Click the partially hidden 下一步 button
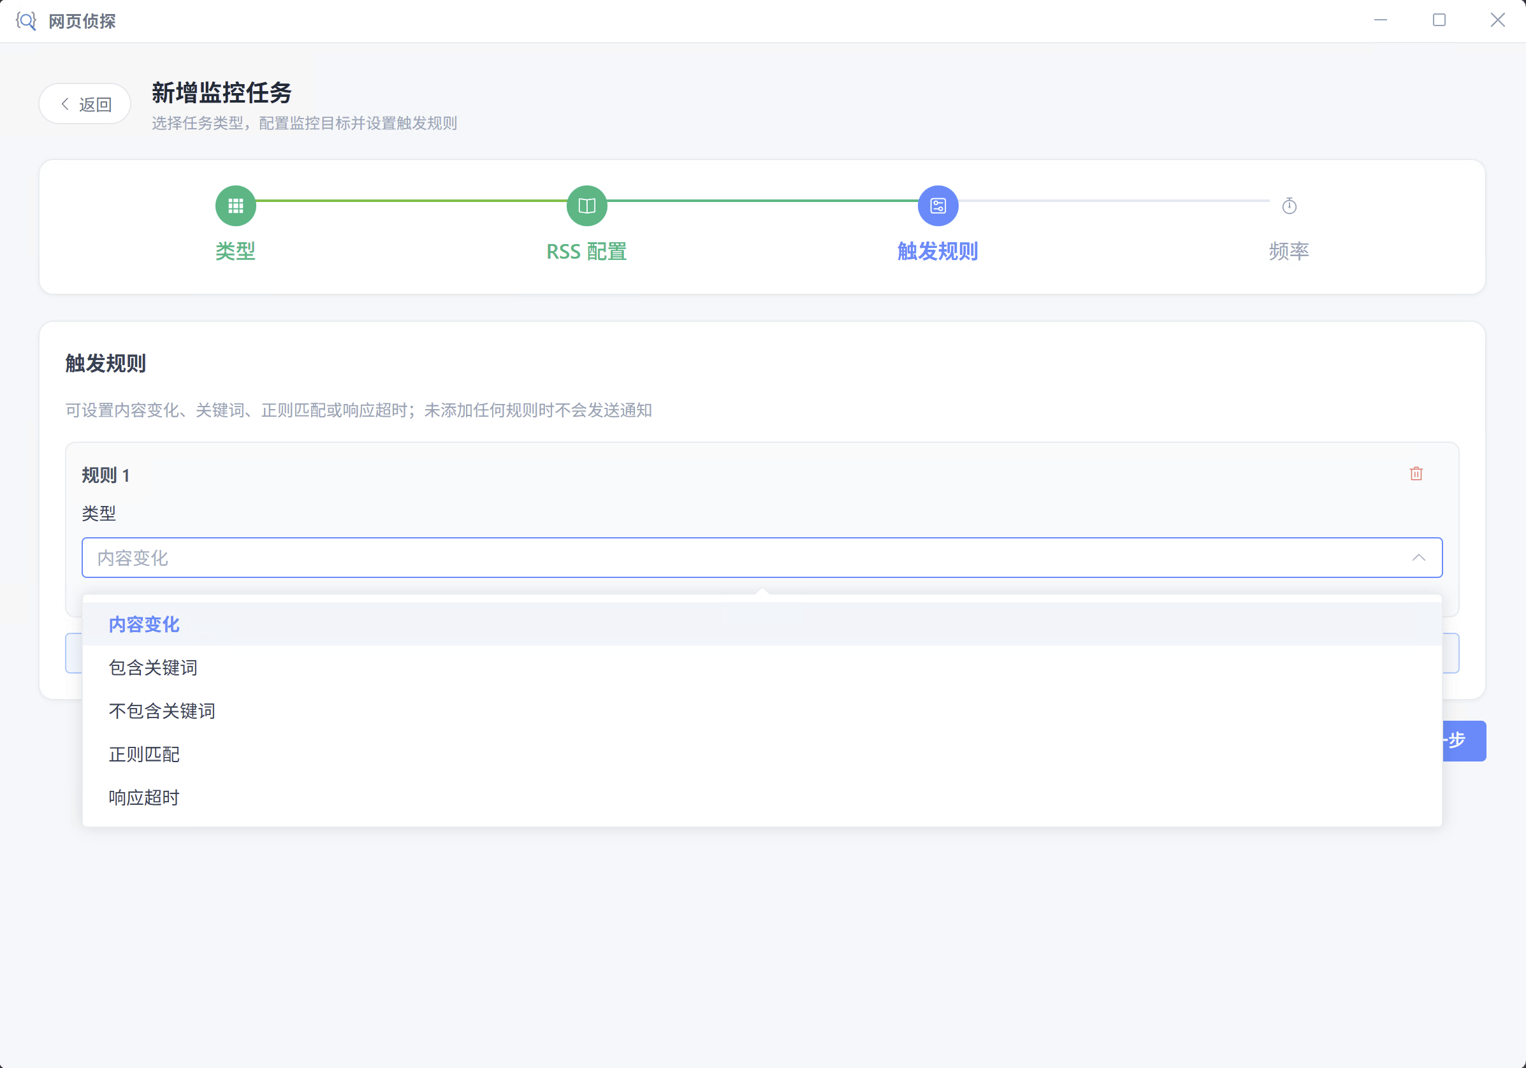1526x1068 pixels. point(1464,740)
